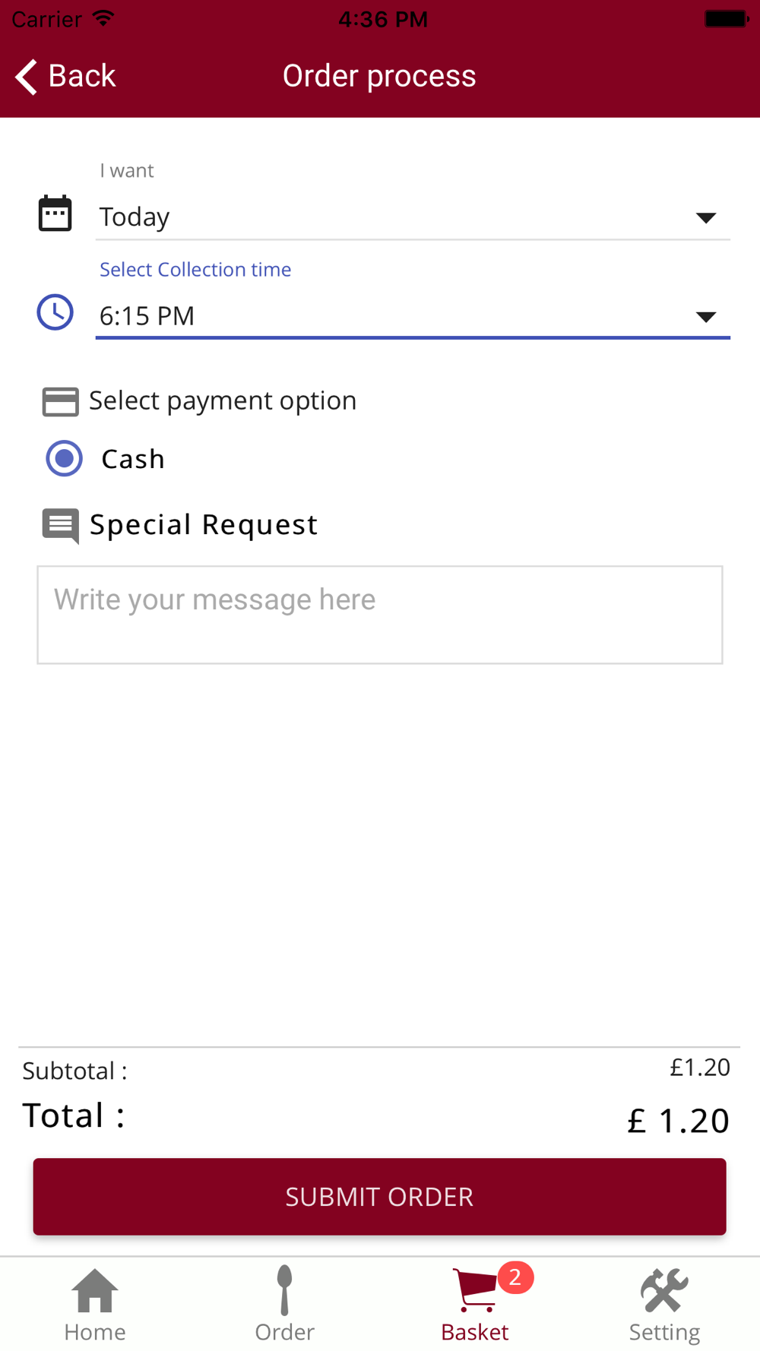The image size is (760, 1351).
Task: Tap the Special Request message icon
Action: click(60, 526)
